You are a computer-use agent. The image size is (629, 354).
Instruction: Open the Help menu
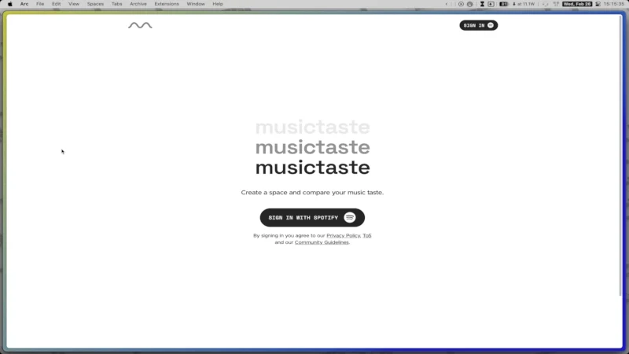(x=218, y=4)
